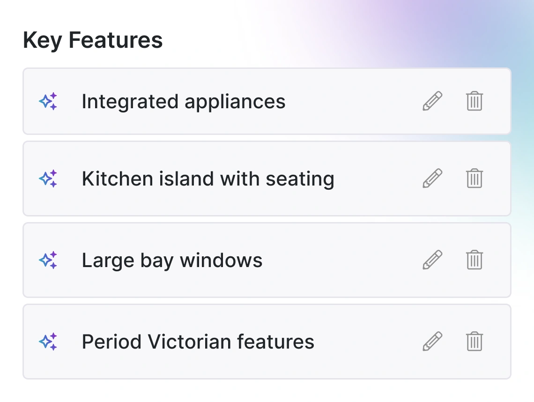Click the AI sparkle icon beside Kitchen island with seating
The image size is (534, 402).
click(x=48, y=179)
